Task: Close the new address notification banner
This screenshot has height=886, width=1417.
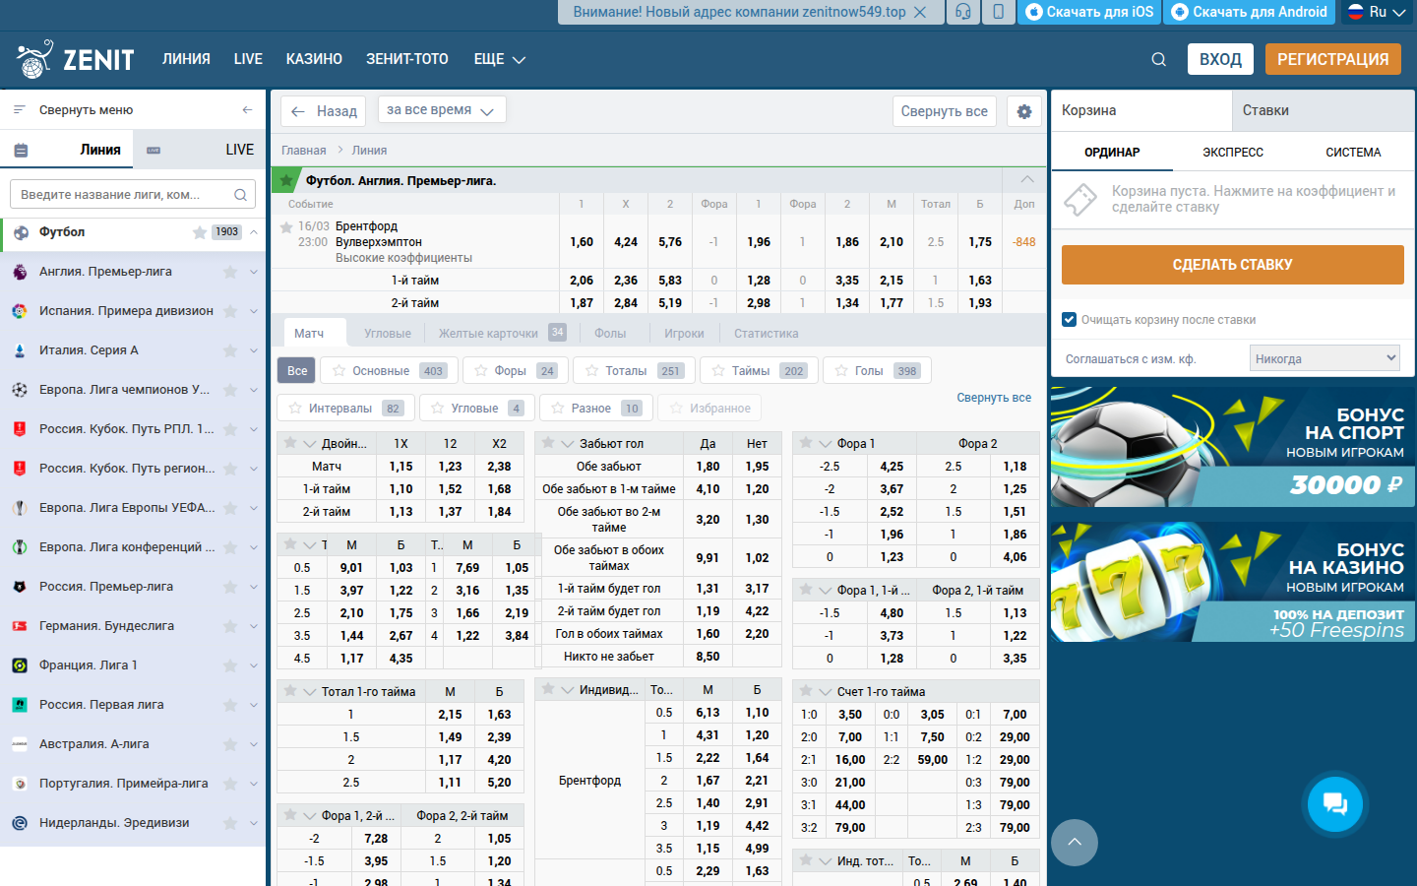Action: pos(920,12)
